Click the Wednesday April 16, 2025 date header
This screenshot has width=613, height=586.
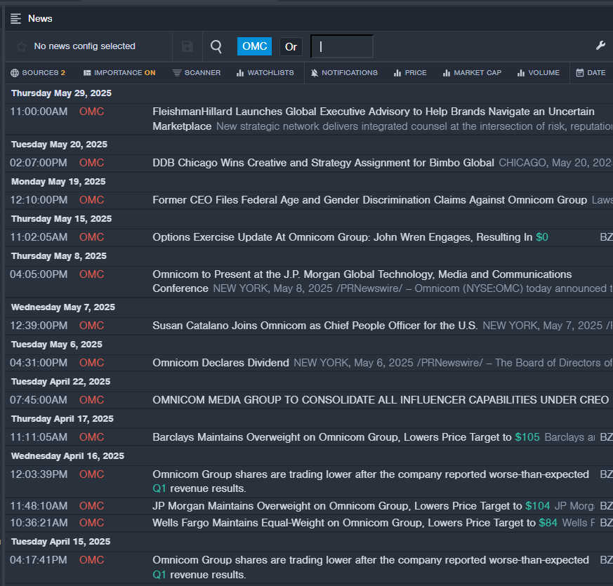(67, 456)
